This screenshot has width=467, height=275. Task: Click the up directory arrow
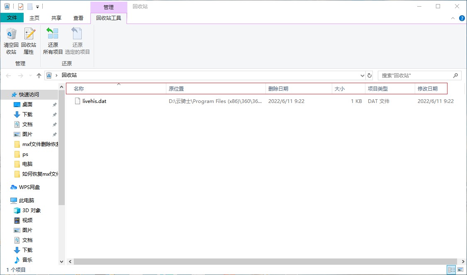click(39, 75)
